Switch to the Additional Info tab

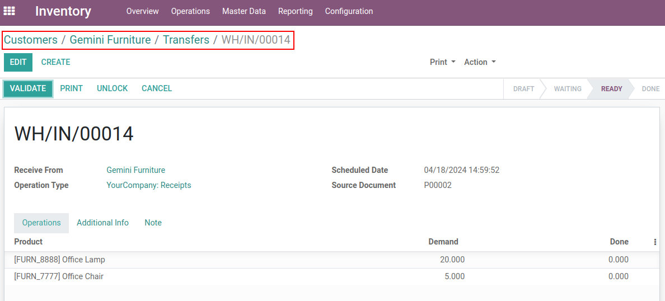(102, 223)
